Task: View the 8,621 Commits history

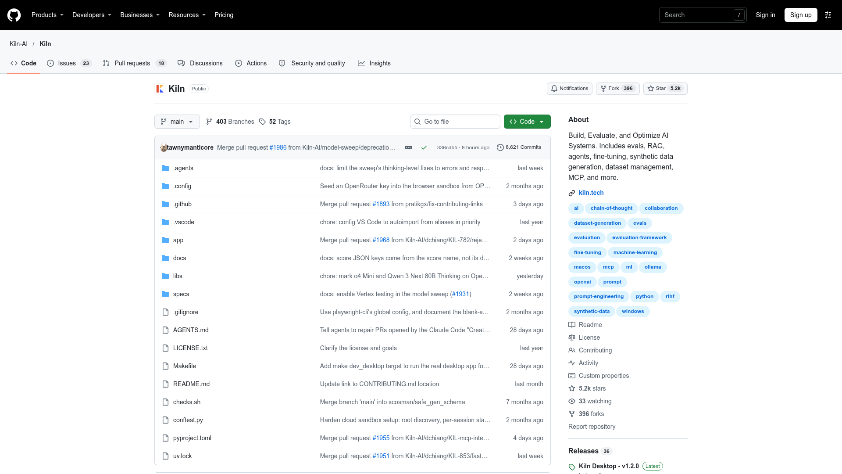Action: 519,147
